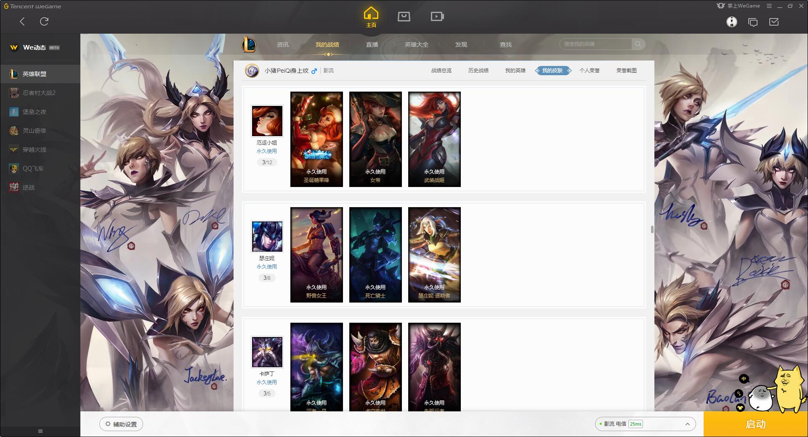Refresh the page with the reload icon
Screen dimensions: 808x437
point(44,21)
